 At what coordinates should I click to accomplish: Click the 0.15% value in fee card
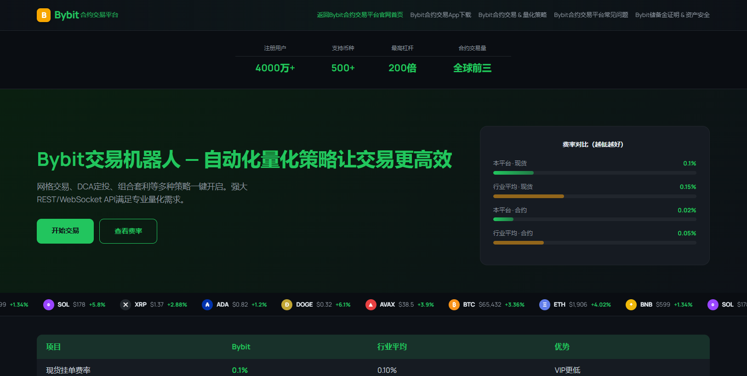click(x=688, y=187)
